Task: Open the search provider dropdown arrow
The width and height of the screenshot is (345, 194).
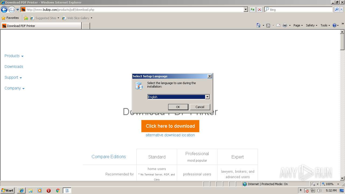Action: pyautogui.click(x=341, y=9)
